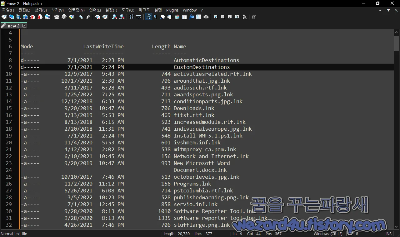This screenshot has height=237, width=400.
Task: Toggle file monitoring eye icon
Action: 206,17
